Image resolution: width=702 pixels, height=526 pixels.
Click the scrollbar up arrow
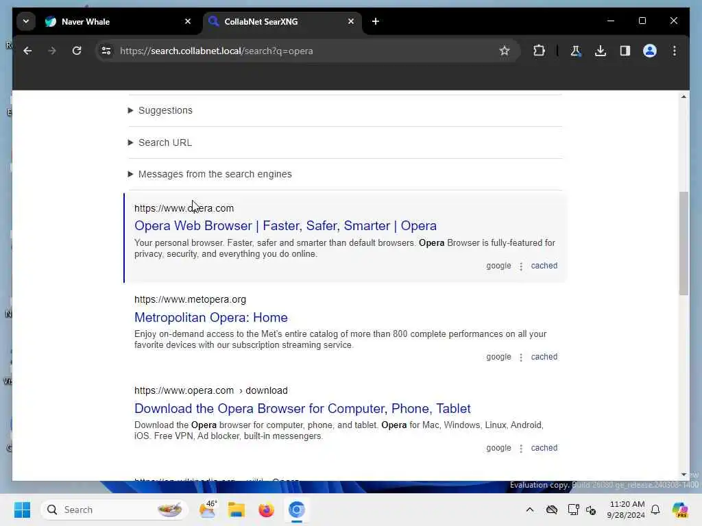click(x=683, y=97)
